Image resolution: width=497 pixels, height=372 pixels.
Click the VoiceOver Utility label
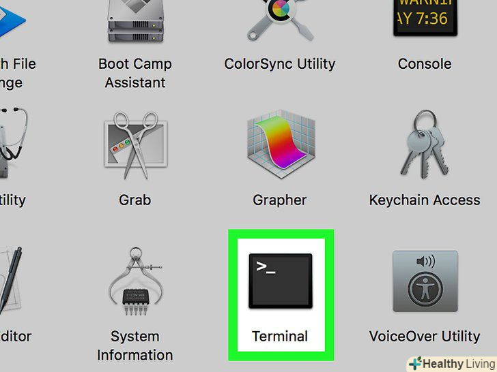[425, 337]
